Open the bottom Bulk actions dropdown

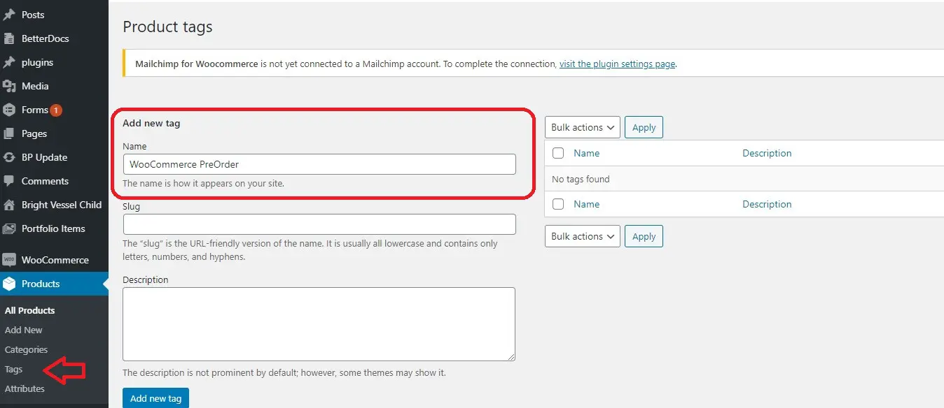point(582,236)
